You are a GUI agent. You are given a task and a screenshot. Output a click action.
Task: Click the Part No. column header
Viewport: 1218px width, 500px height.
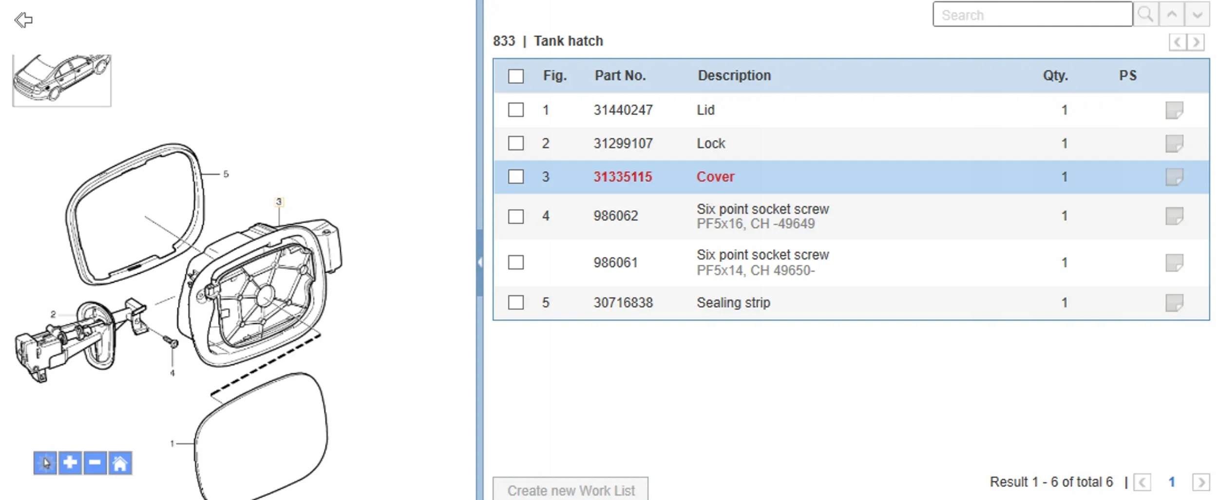tap(620, 75)
